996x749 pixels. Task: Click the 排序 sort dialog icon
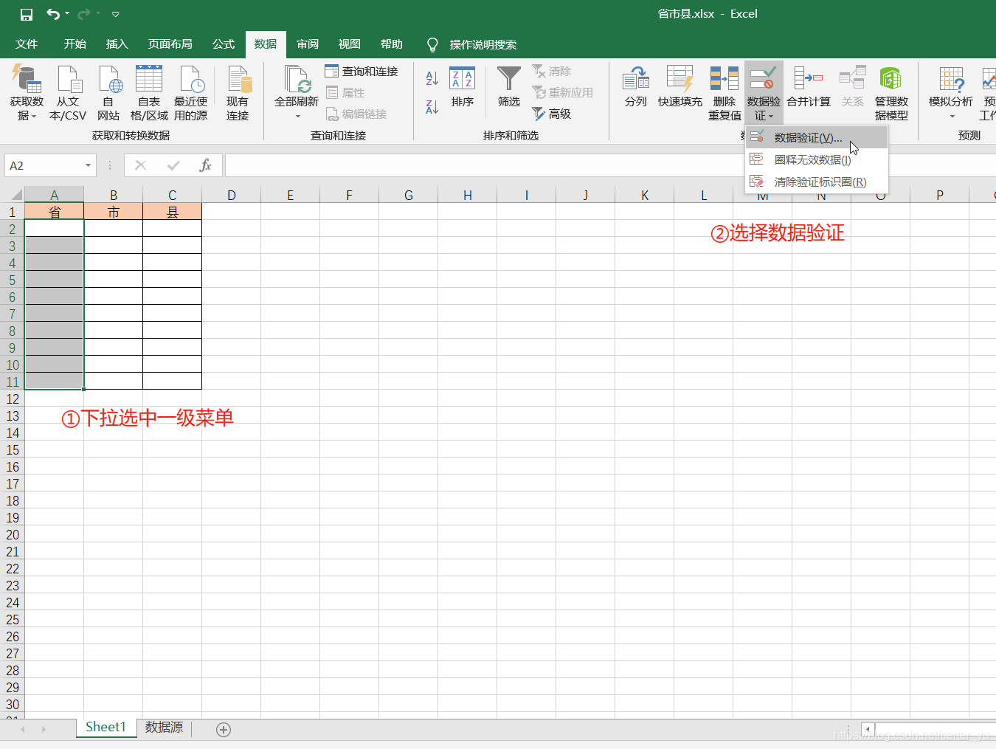click(x=463, y=87)
